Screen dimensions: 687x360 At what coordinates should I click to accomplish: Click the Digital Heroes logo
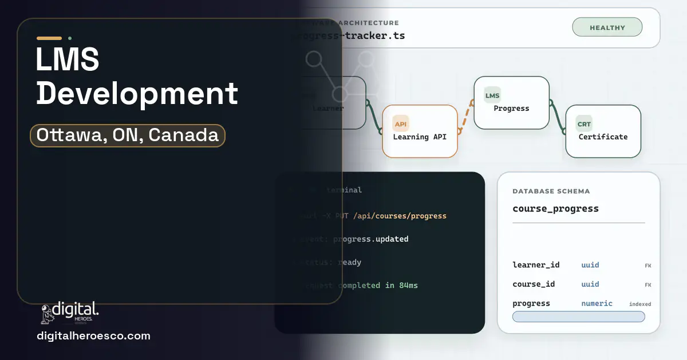[x=69, y=313]
